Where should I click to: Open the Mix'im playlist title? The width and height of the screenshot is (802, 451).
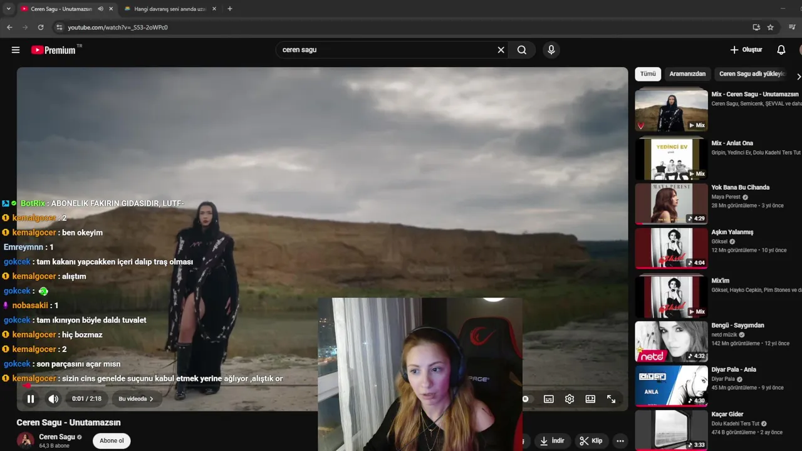point(721,281)
